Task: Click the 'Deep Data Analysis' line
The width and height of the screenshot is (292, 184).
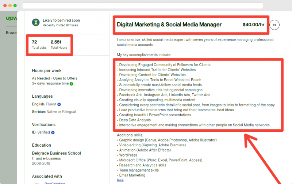Action: tap(134, 120)
